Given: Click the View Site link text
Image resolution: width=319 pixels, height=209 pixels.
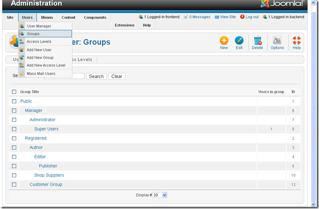Looking at the screenshot, I should click(x=228, y=17).
